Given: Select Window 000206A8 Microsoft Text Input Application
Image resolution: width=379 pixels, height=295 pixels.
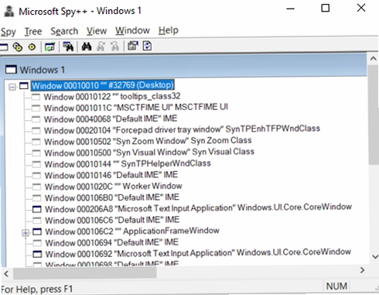Looking at the screenshot, I should [x=199, y=208].
